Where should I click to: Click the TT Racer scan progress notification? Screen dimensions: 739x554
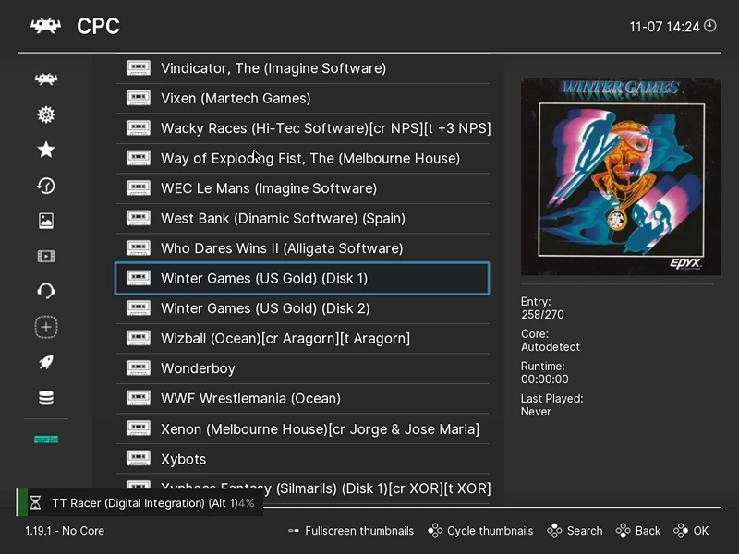[139, 502]
